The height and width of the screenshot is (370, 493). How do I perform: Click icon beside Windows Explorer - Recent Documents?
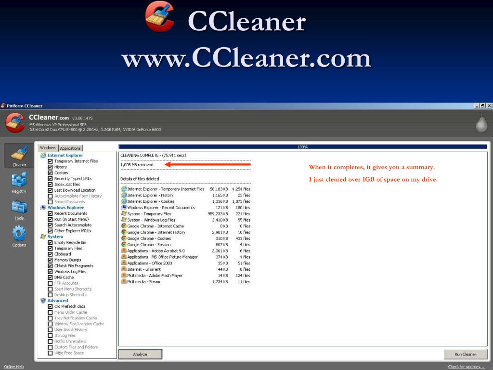point(124,207)
